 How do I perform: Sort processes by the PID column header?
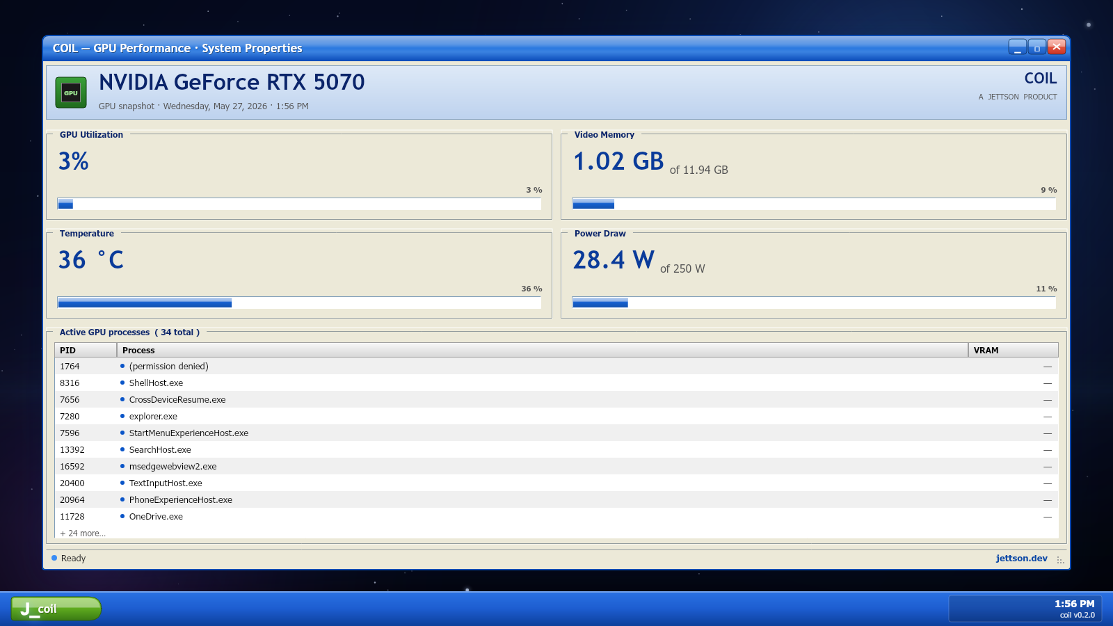[86, 350]
